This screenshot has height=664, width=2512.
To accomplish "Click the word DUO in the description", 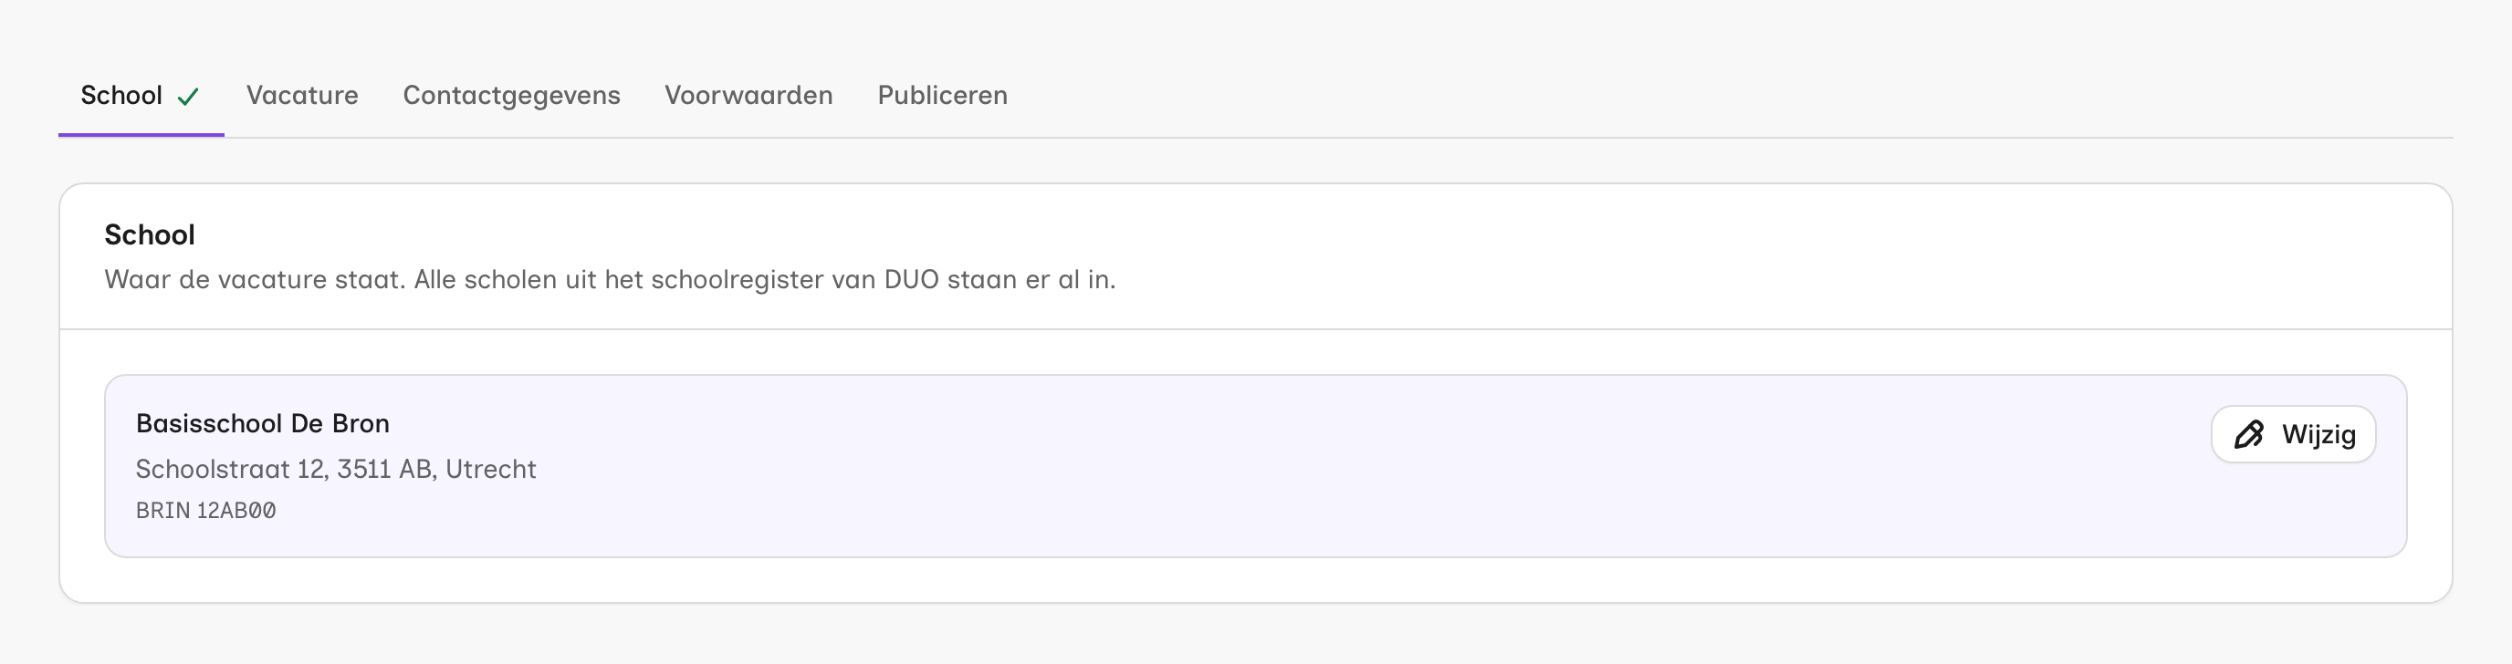I will pyautogui.click(x=911, y=280).
